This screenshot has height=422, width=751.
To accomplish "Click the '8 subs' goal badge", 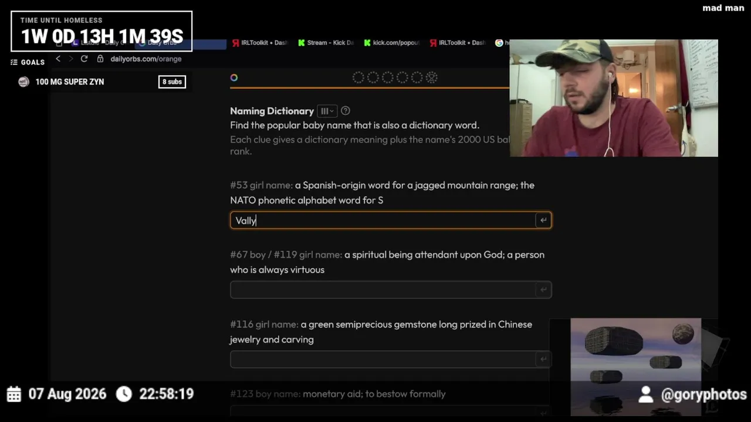I will pos(172,82).
